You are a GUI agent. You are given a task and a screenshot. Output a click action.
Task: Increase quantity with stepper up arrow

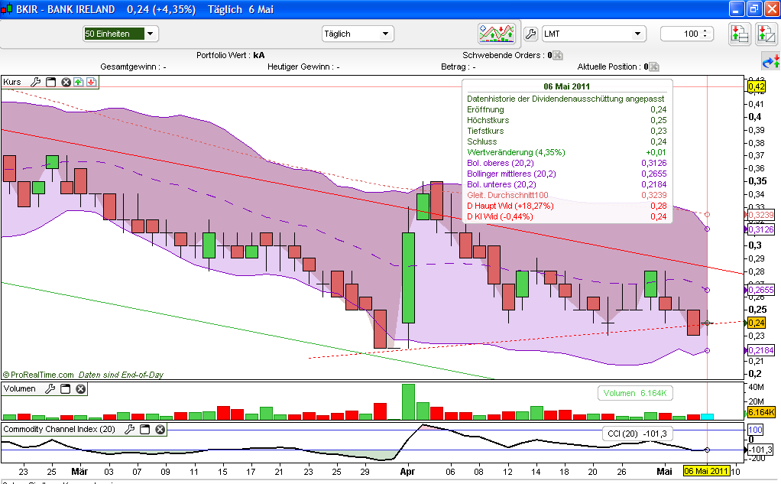click(705, 31)
